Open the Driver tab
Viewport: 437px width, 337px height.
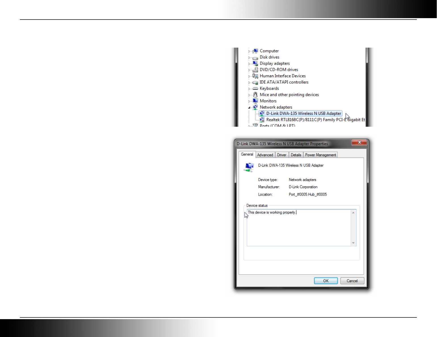[282, 155]
